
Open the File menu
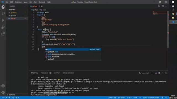(7, 2)
